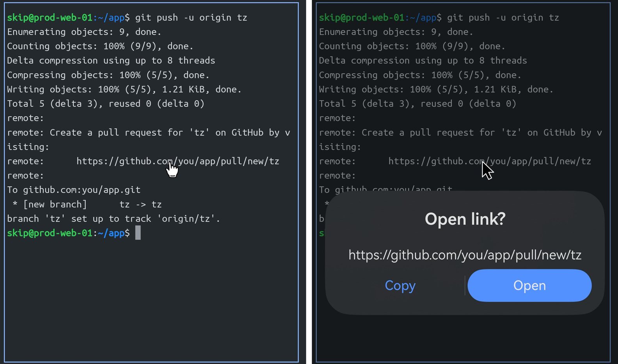Click 'Create a pull request' line in left terminal
This screenshot has height=364, width=618.
pos(149,133)
